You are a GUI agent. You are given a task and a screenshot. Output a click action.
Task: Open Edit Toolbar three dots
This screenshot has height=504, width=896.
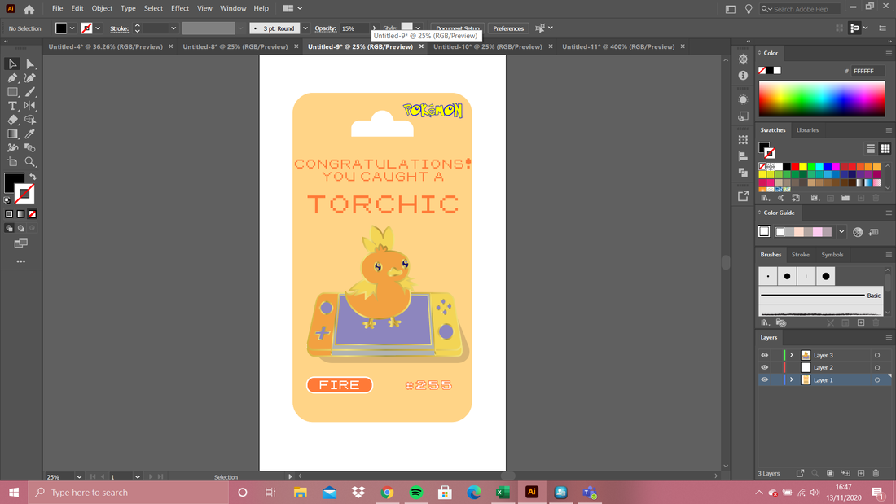[x=21, y=261]
